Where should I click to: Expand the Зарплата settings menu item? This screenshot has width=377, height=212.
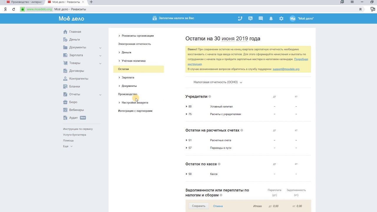(126, 77)
